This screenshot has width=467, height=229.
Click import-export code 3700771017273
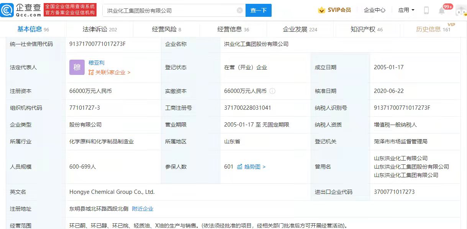coord(394,192)
